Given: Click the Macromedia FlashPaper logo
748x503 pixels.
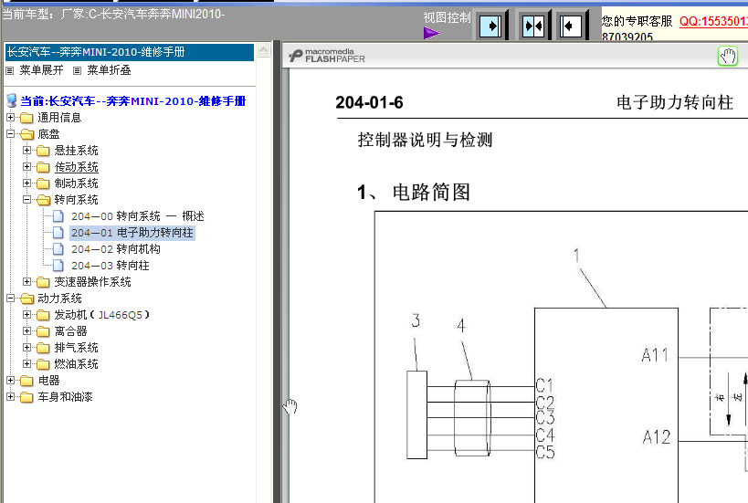Looking at the screenshot, I should [x=327, y=56].
